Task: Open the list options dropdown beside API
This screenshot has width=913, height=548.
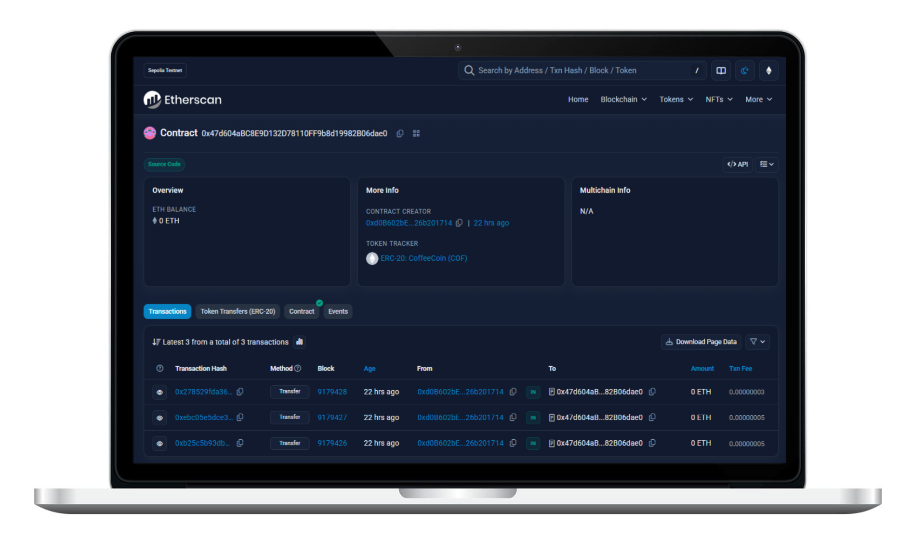Action: (767, 165)
